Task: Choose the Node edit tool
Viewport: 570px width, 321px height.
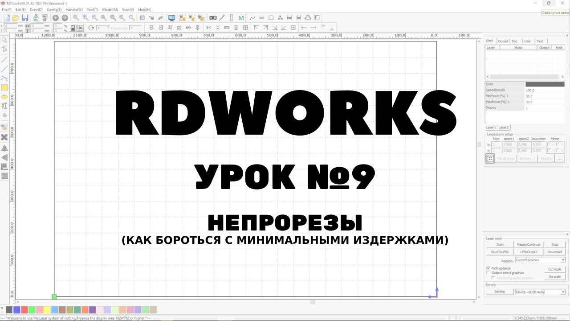Action: (x=5, y=49)
